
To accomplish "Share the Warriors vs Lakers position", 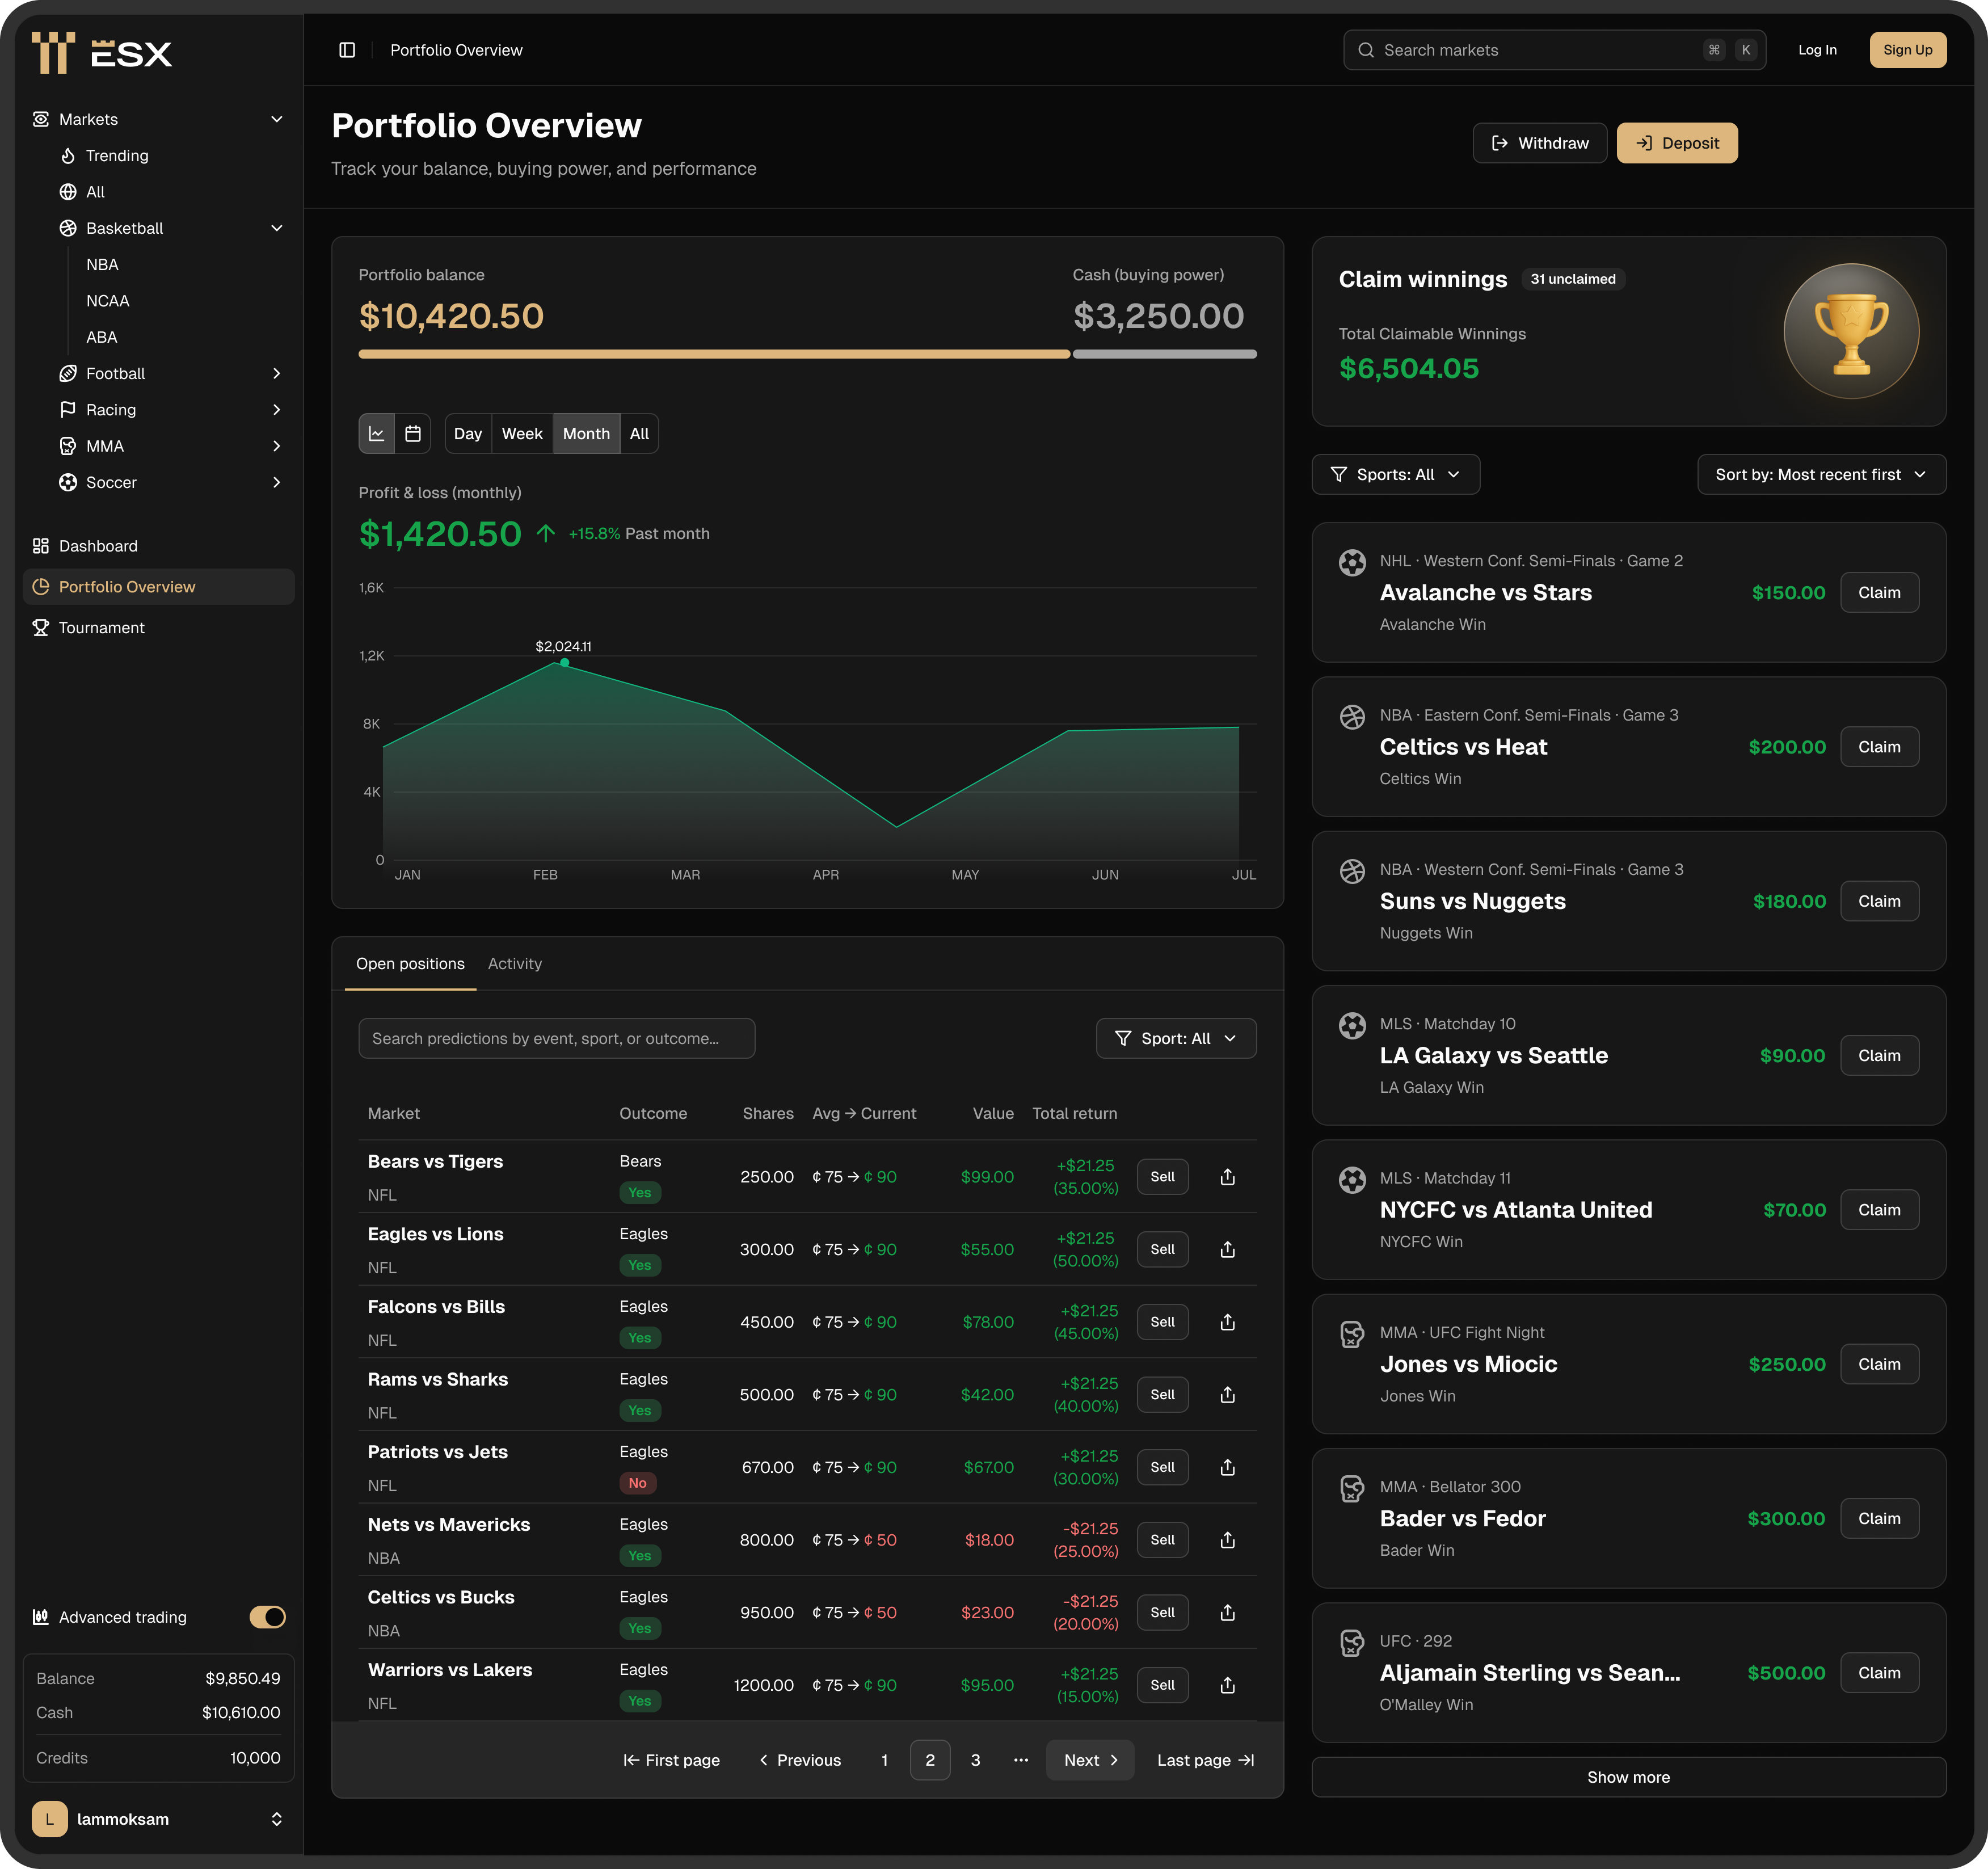I will [1228, 1686].
